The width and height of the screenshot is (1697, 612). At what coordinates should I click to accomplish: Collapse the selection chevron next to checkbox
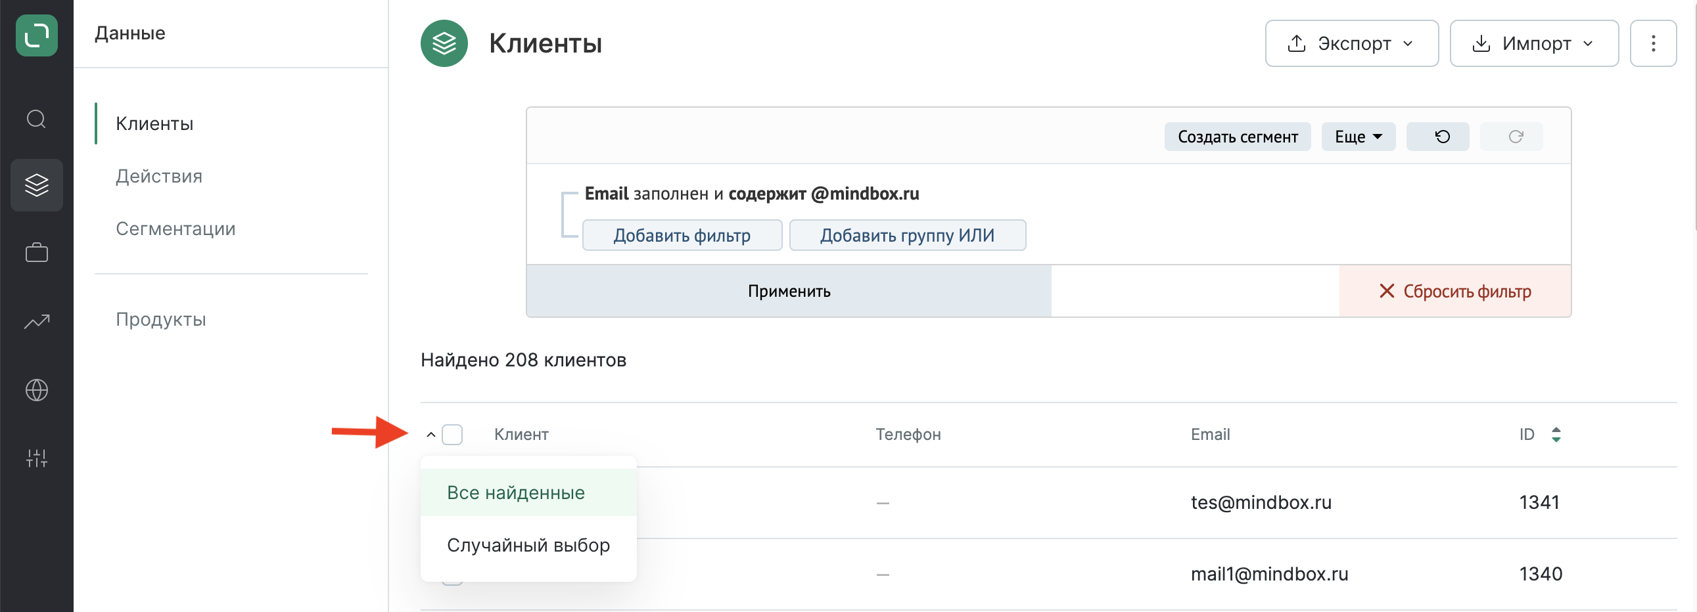click(431, 434)
